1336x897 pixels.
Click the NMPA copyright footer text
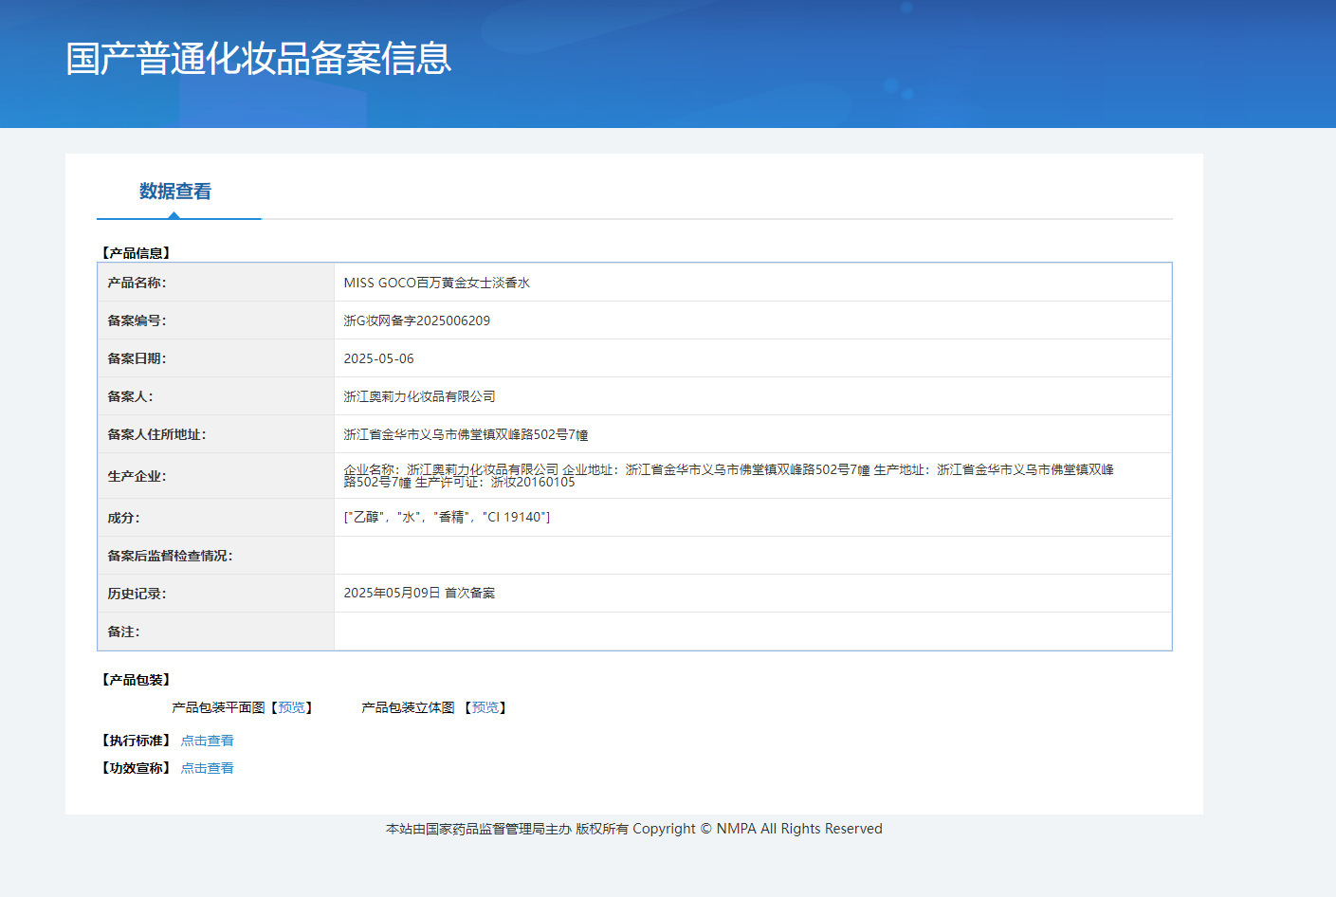pos(633,829)
